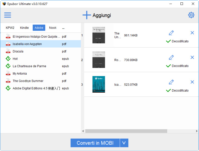Screen dimensions: 199x151
Task: Click scrollbar left arrow
Action: pyautogui.click(x=83, y=131)
